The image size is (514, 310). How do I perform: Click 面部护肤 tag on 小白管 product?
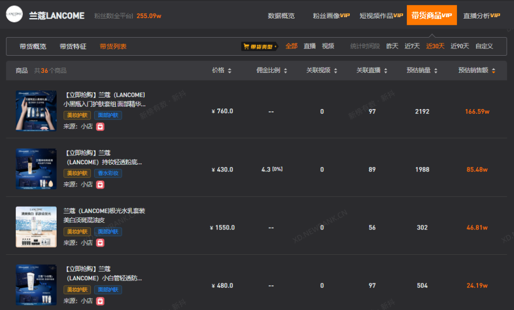click(108, 290)
